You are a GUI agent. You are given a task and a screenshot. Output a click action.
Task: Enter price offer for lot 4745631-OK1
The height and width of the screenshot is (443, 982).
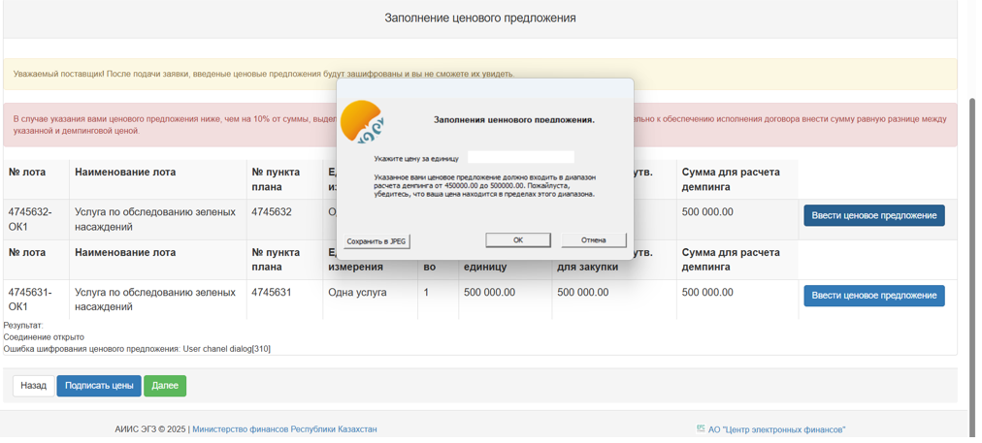[873, 296]
